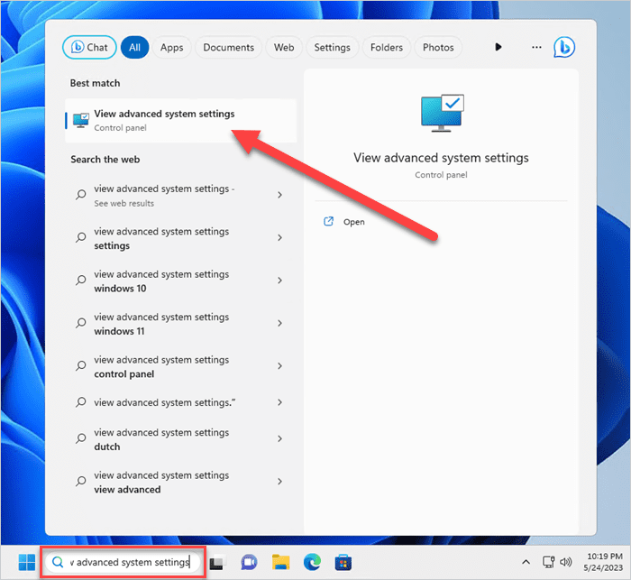Select the suggestion ending with a quote mark

180,402
